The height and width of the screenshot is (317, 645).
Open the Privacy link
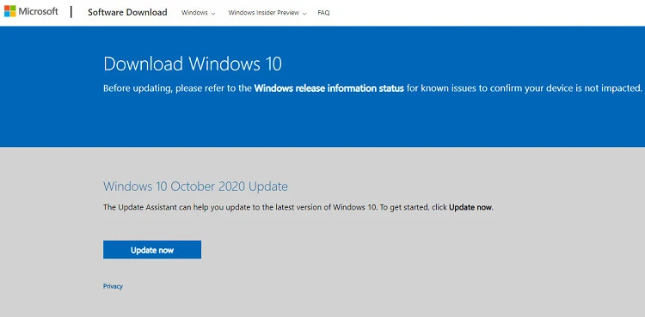tap(113, 286)
